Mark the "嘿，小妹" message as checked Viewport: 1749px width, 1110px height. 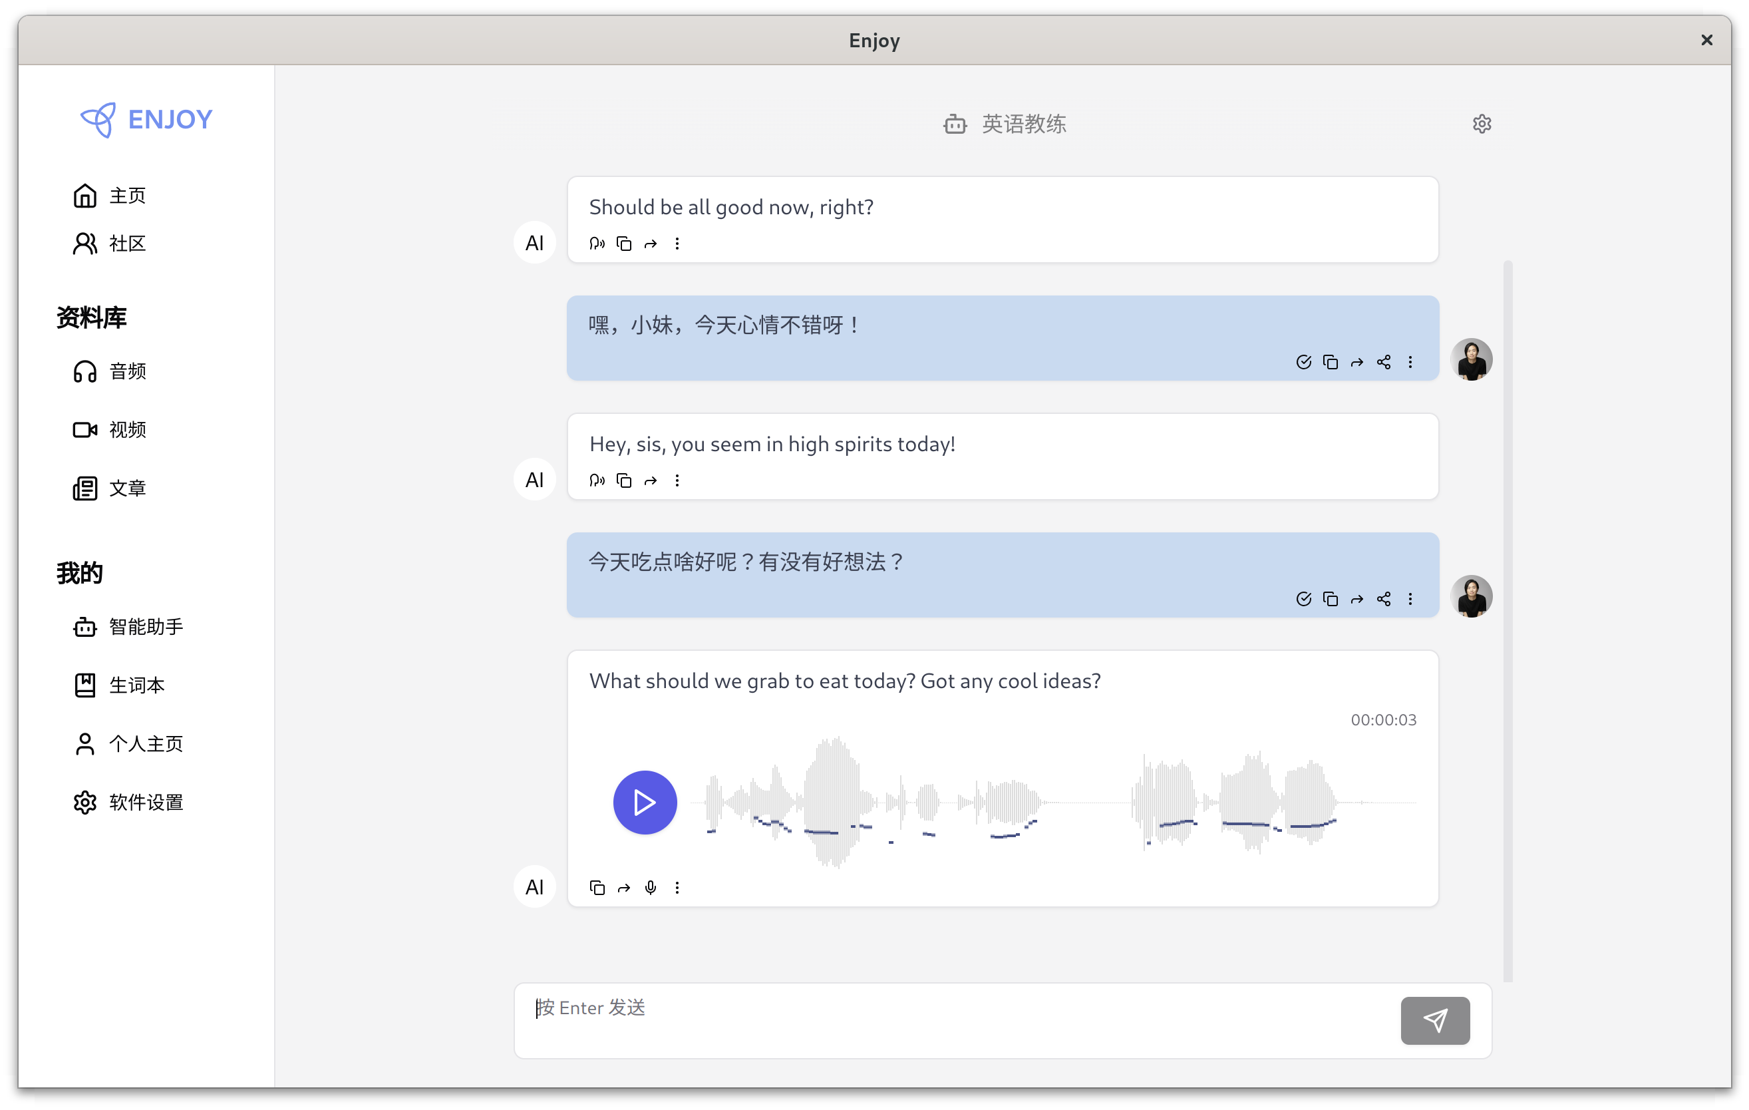[1304, 362]
